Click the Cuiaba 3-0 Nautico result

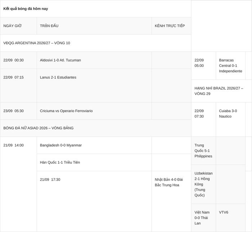click(228, 114)
